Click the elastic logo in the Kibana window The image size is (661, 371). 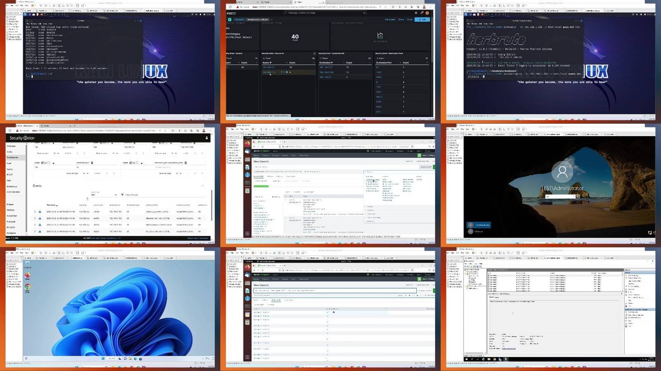[x=231, y=13]
